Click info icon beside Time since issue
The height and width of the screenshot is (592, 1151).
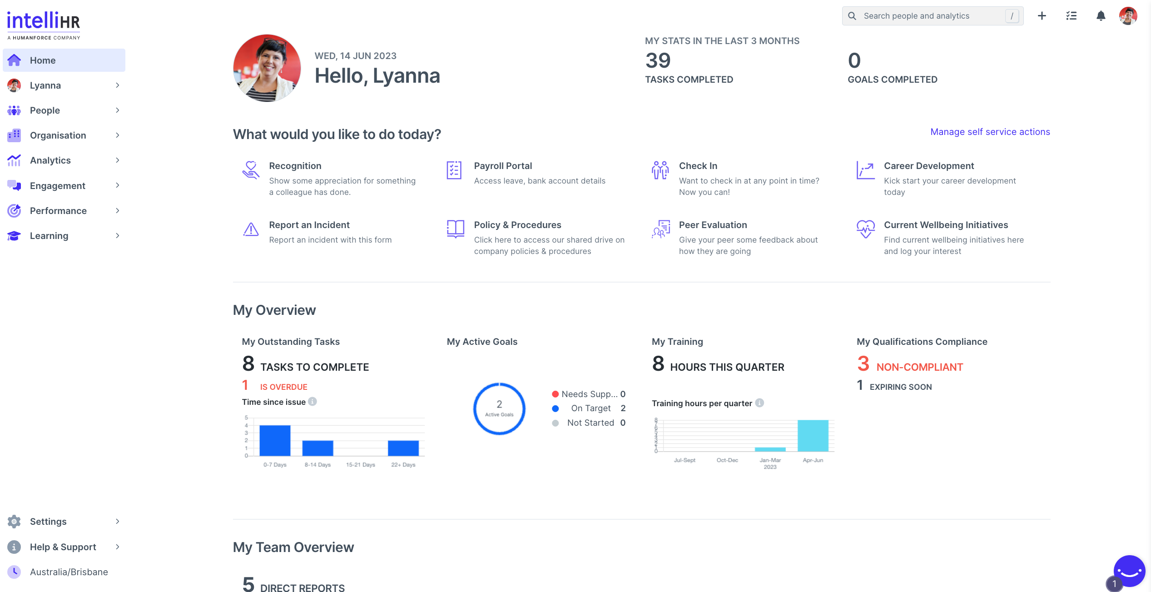313,402
